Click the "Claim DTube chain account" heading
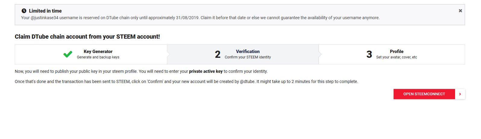Image resolution: width=481 pixels, height=139 pixels. [x=87, y=37]
